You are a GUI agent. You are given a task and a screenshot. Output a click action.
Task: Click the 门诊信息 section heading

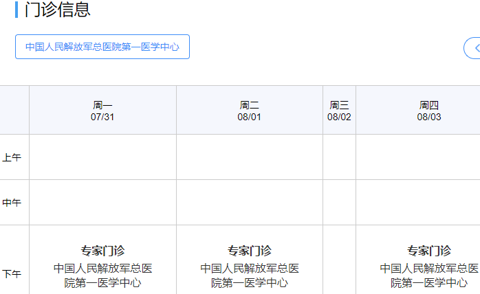pyautogui.click(x=57, y=10)
